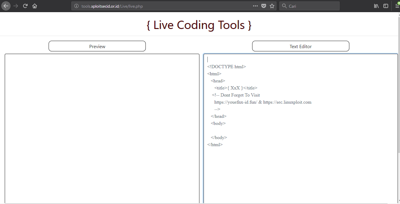Click the forward navigation arrow
The height and width of the screenshot is (204, 400).
click(15, 6)
